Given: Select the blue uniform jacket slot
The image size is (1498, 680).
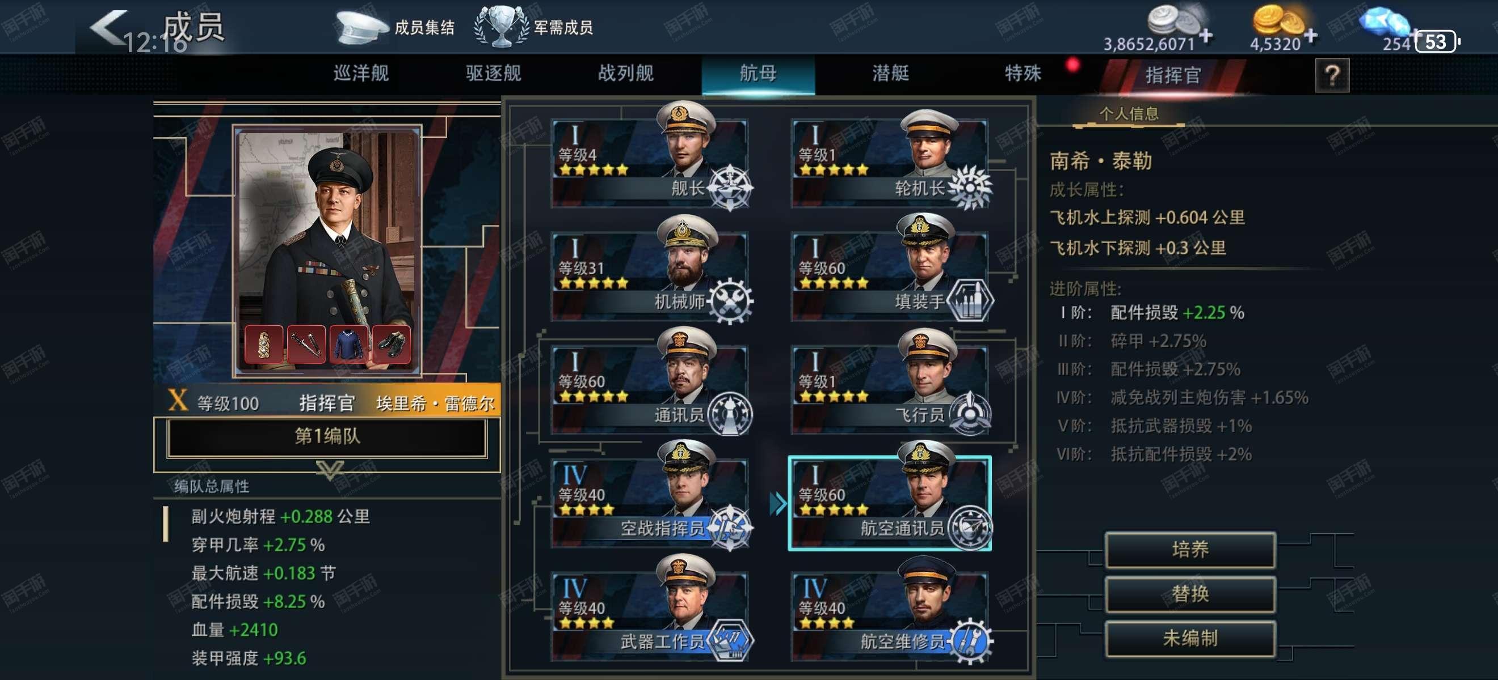Looking at the screenshot, I should (x=349, y=345).
